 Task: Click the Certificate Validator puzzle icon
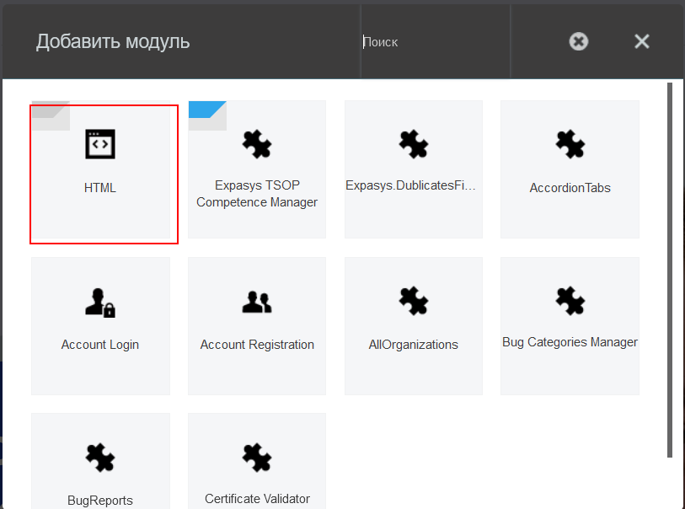pyautogui.click(x=257, y=458)
